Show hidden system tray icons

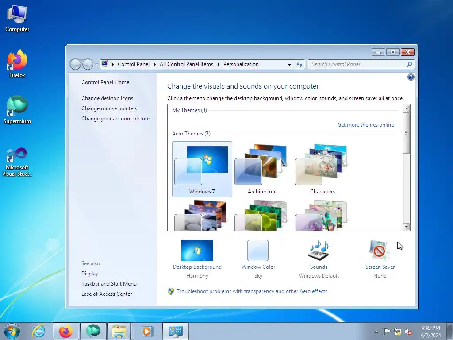[x=376, y=332]
